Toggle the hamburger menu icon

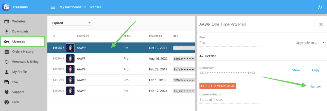(x=53, y=7)
